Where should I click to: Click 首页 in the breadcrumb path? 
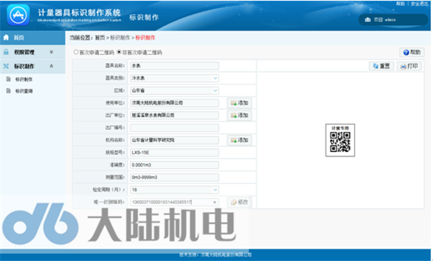coord(100,37)
